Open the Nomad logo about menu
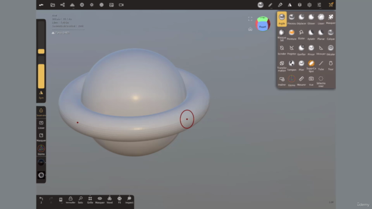 click(41, 5)
